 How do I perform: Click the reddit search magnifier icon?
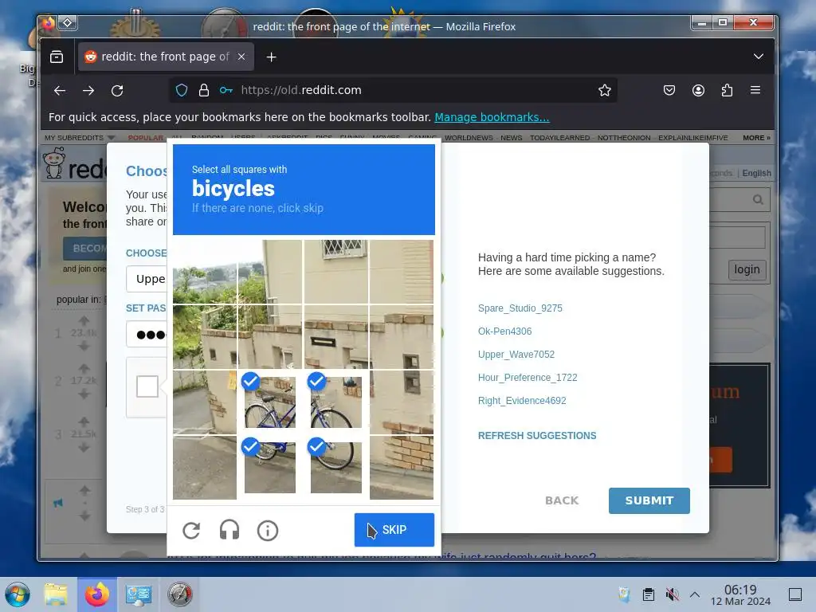pos(758,199)
